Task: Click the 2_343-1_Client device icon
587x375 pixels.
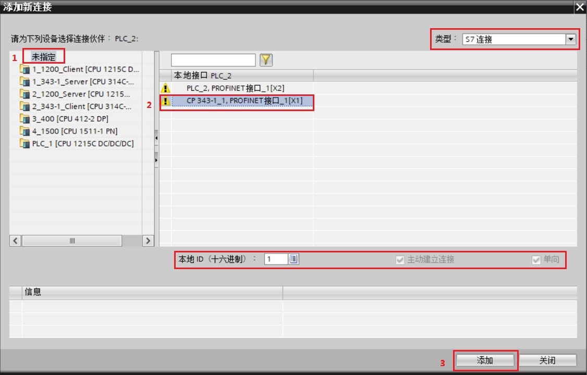Action: click(x=25, y=106)
